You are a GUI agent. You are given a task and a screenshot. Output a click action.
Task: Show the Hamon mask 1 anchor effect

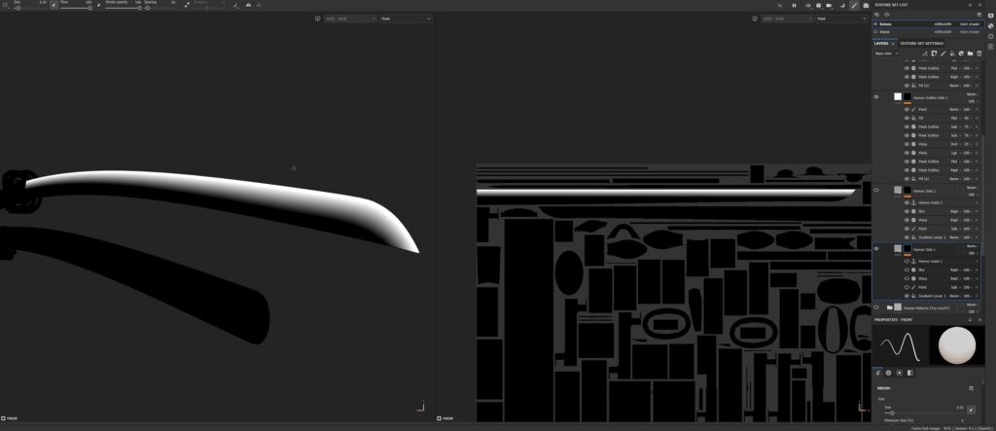click(907, 262)
